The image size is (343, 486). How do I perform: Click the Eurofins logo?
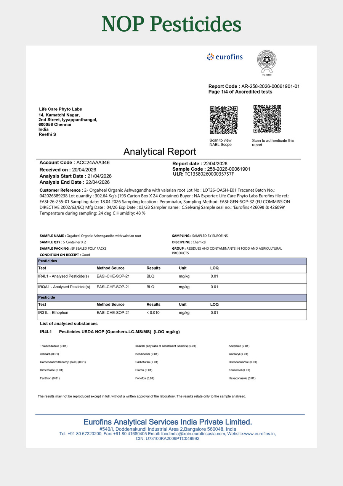point(224,57)
